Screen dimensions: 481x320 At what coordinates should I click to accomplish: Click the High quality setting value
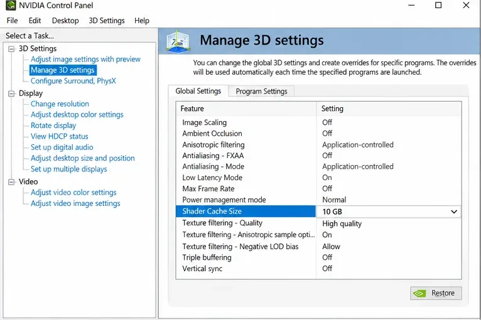click(x=342, y=224)
